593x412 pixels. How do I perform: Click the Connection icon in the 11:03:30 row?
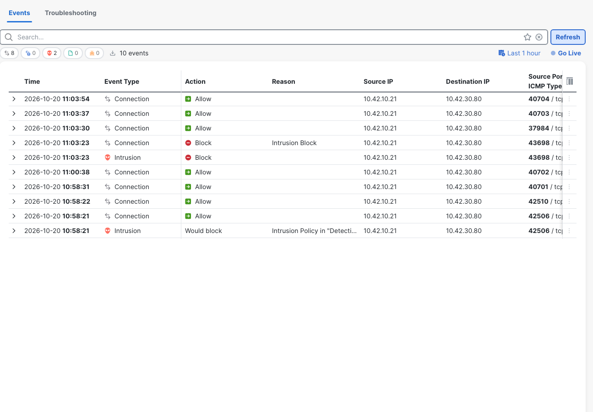point(108,128)
